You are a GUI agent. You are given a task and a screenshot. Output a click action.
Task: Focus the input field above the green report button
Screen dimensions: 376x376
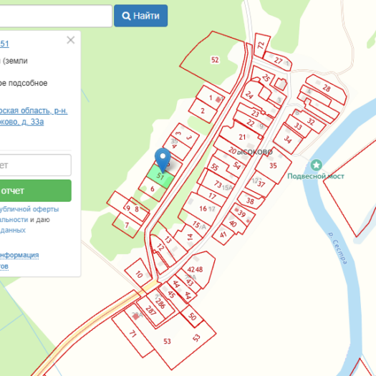coord(36,165)
